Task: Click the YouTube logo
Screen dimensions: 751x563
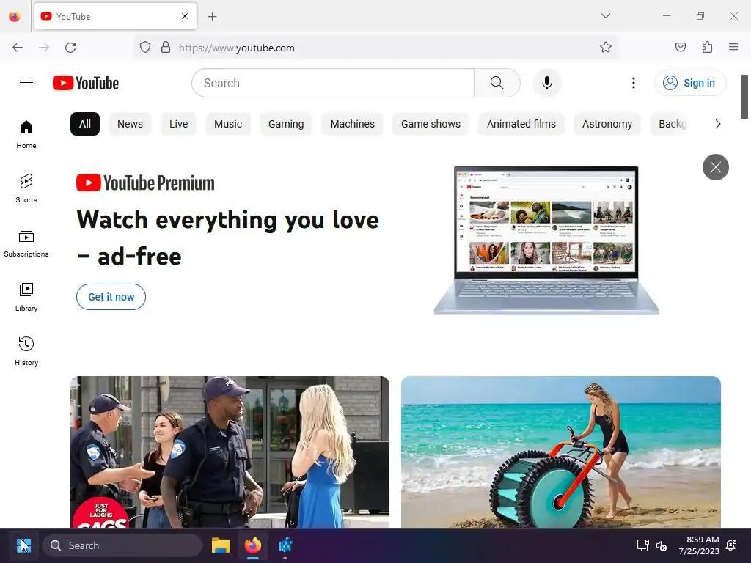Action: tap(86, 83)
